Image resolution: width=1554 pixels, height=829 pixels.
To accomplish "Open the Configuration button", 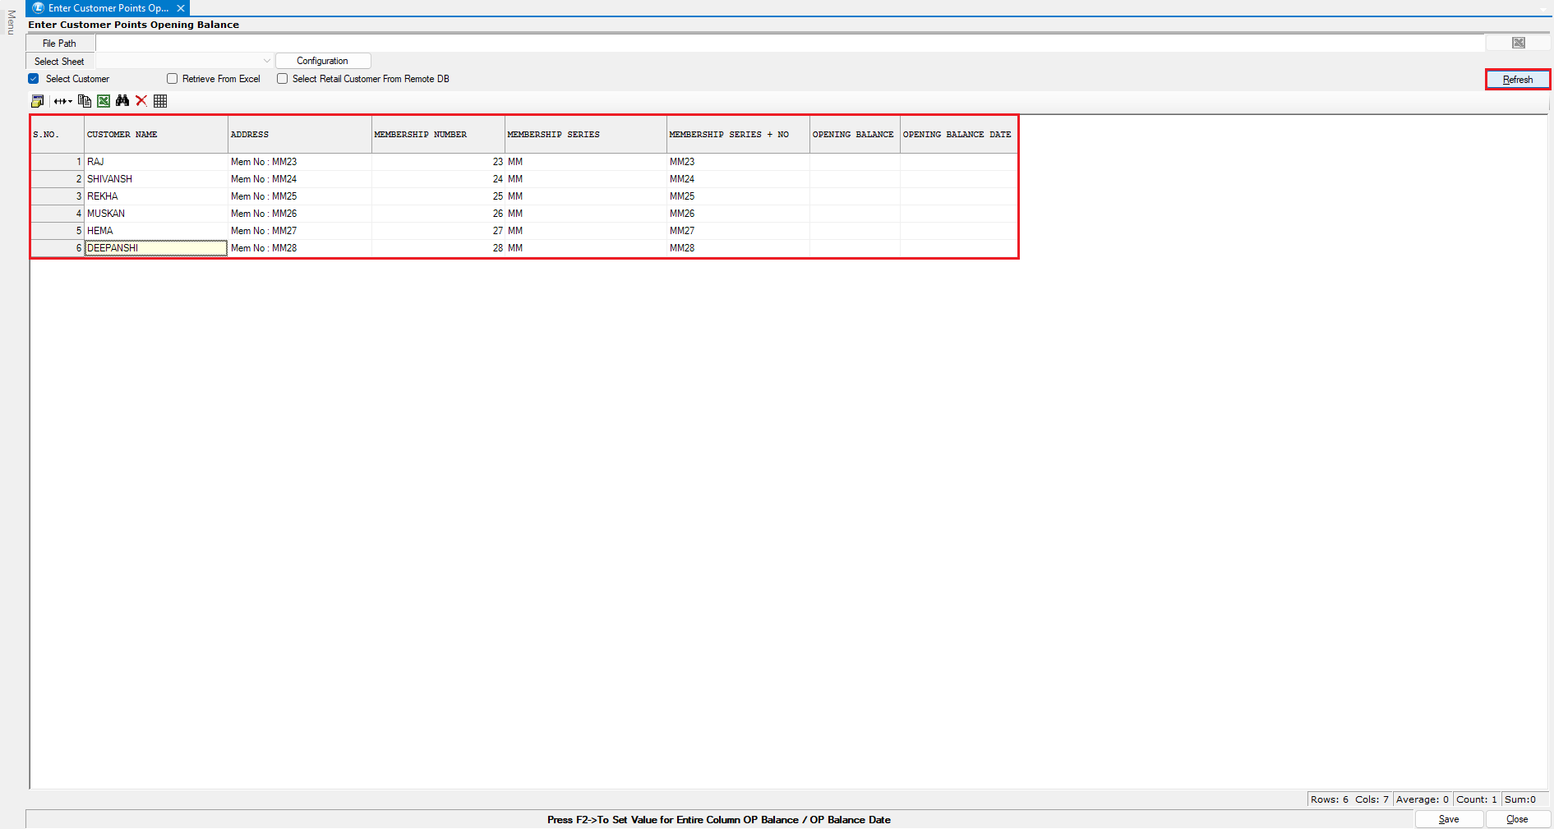I will tap(322, 61).
